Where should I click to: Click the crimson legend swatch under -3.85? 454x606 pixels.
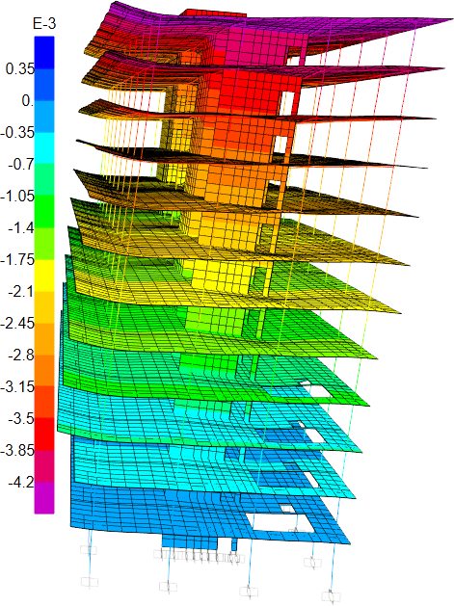pyautogui.click(x=44, y=466)
